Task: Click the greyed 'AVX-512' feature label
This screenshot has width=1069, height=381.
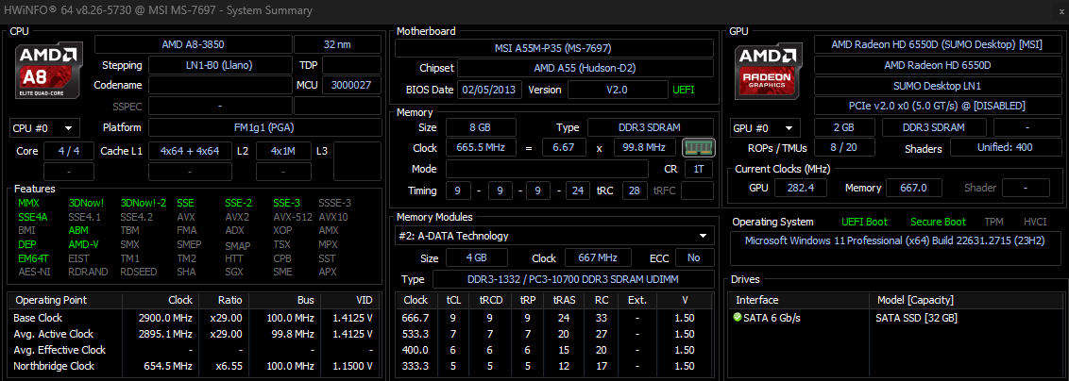Action: 293,217
